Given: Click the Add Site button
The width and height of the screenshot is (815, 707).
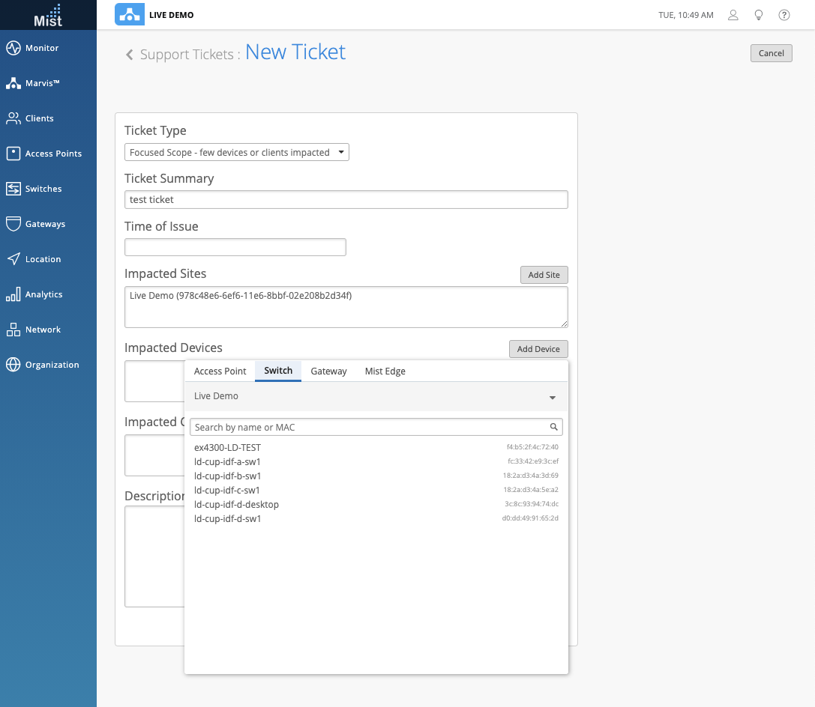Looking at the screenshot, I should [x=544, y=275].
